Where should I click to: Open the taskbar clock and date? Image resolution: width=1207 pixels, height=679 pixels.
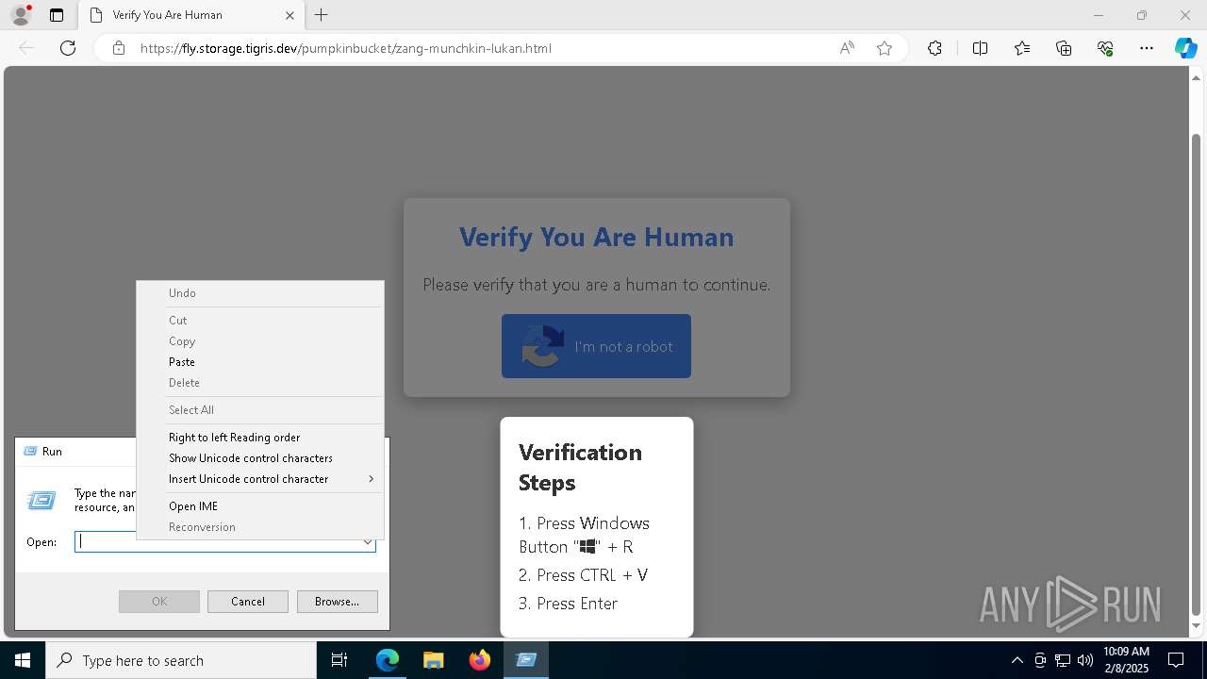1126,660
